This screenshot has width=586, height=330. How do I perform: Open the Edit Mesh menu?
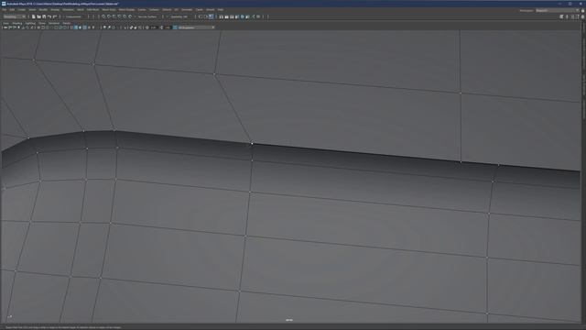[92, 10]
